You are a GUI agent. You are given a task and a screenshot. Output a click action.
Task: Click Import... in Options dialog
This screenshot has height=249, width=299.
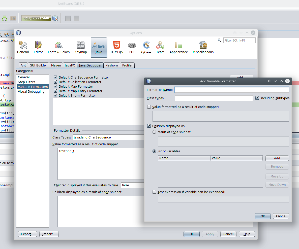(49, 234)
